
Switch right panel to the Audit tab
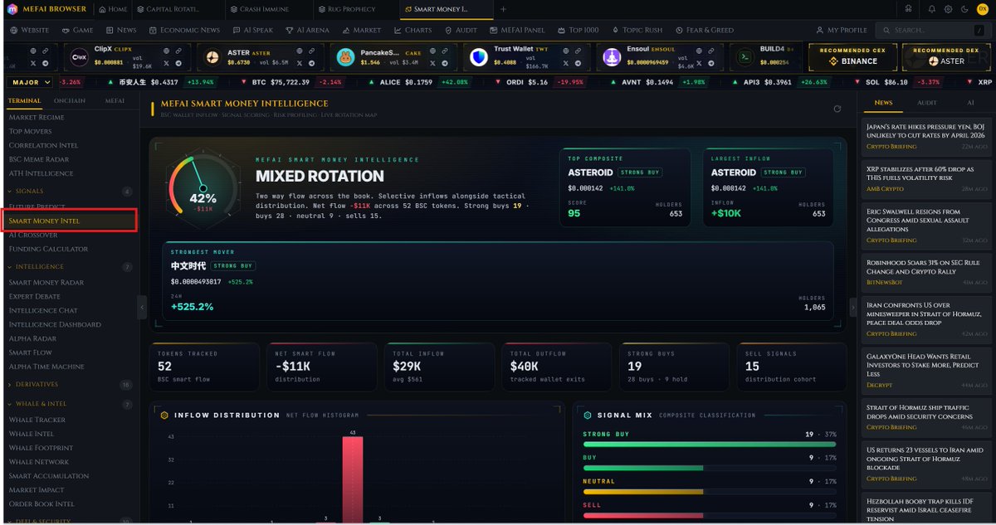click(926, 103)
